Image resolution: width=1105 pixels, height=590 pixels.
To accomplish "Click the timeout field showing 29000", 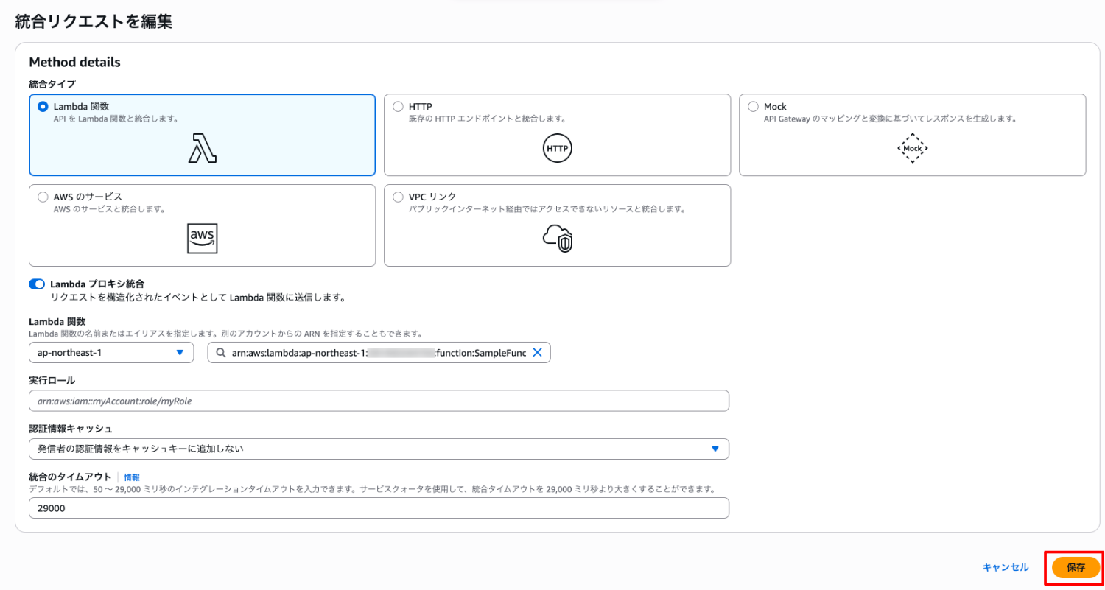I will [x=379, y=508].
